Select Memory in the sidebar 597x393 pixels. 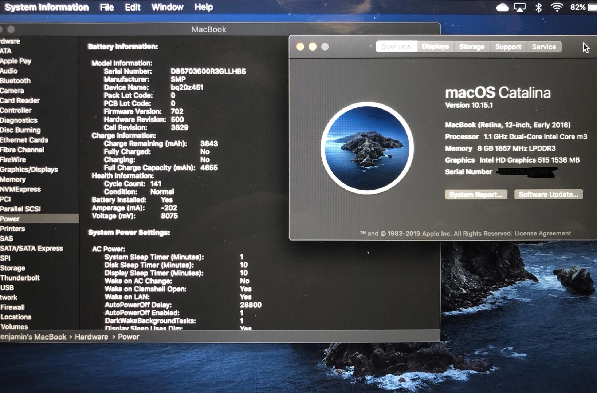(13, 179)
